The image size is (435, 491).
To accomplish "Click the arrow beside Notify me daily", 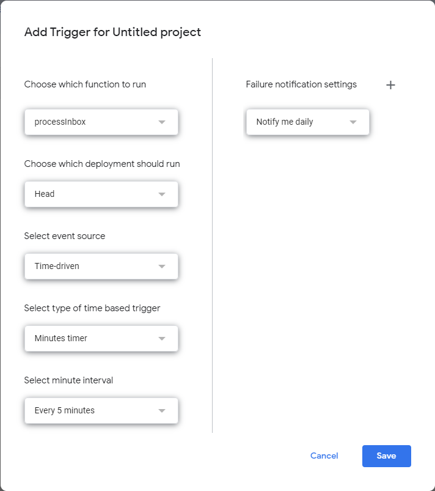I will pos(353,122).
